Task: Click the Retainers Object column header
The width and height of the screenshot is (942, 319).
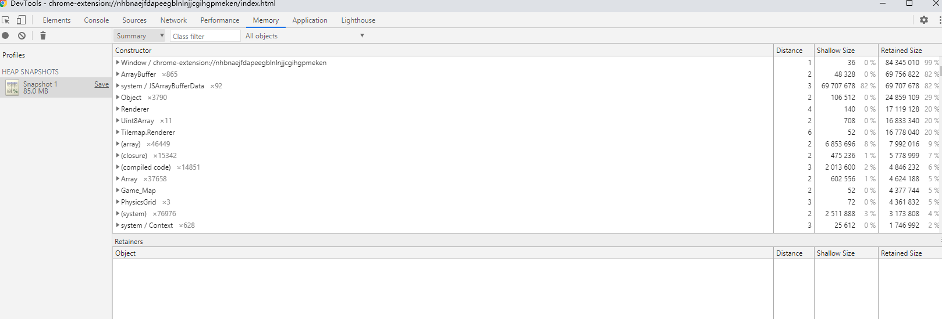Action: tap(443, 253)
